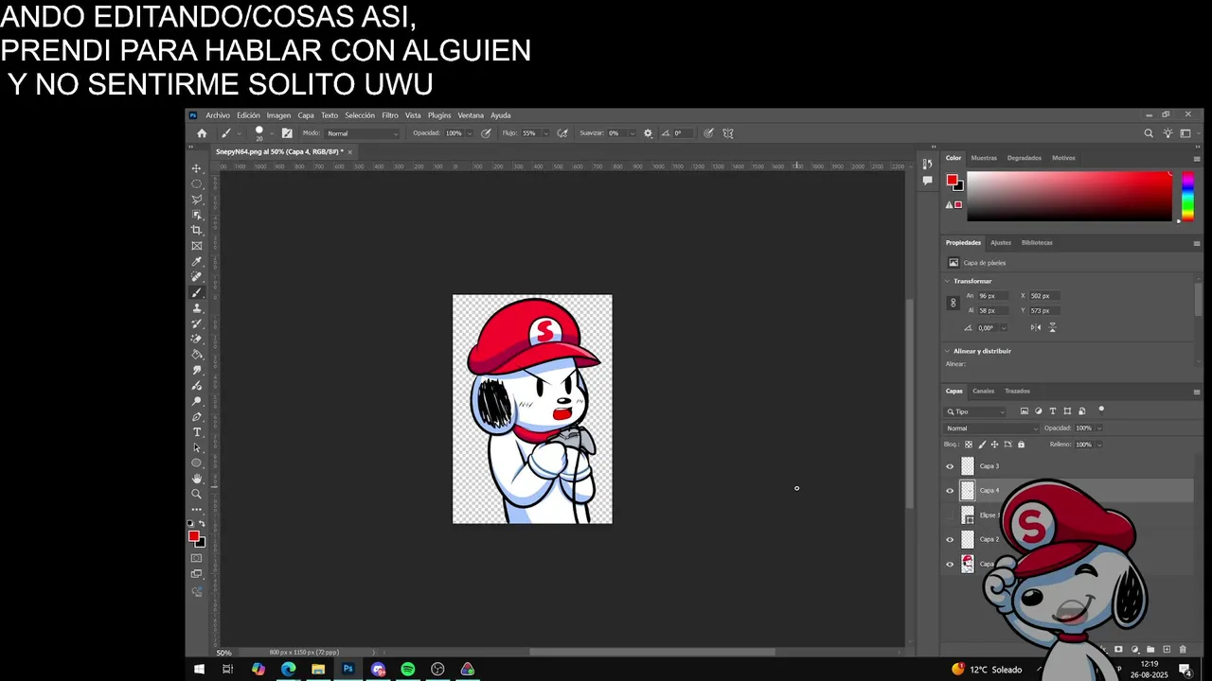The image size is (1212, 681).
Task: Select the Frame tool
Action: tap(197, 246)
